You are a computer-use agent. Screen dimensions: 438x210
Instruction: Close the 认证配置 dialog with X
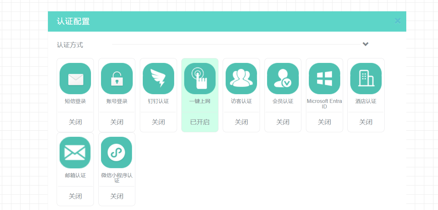click(398, 21)
